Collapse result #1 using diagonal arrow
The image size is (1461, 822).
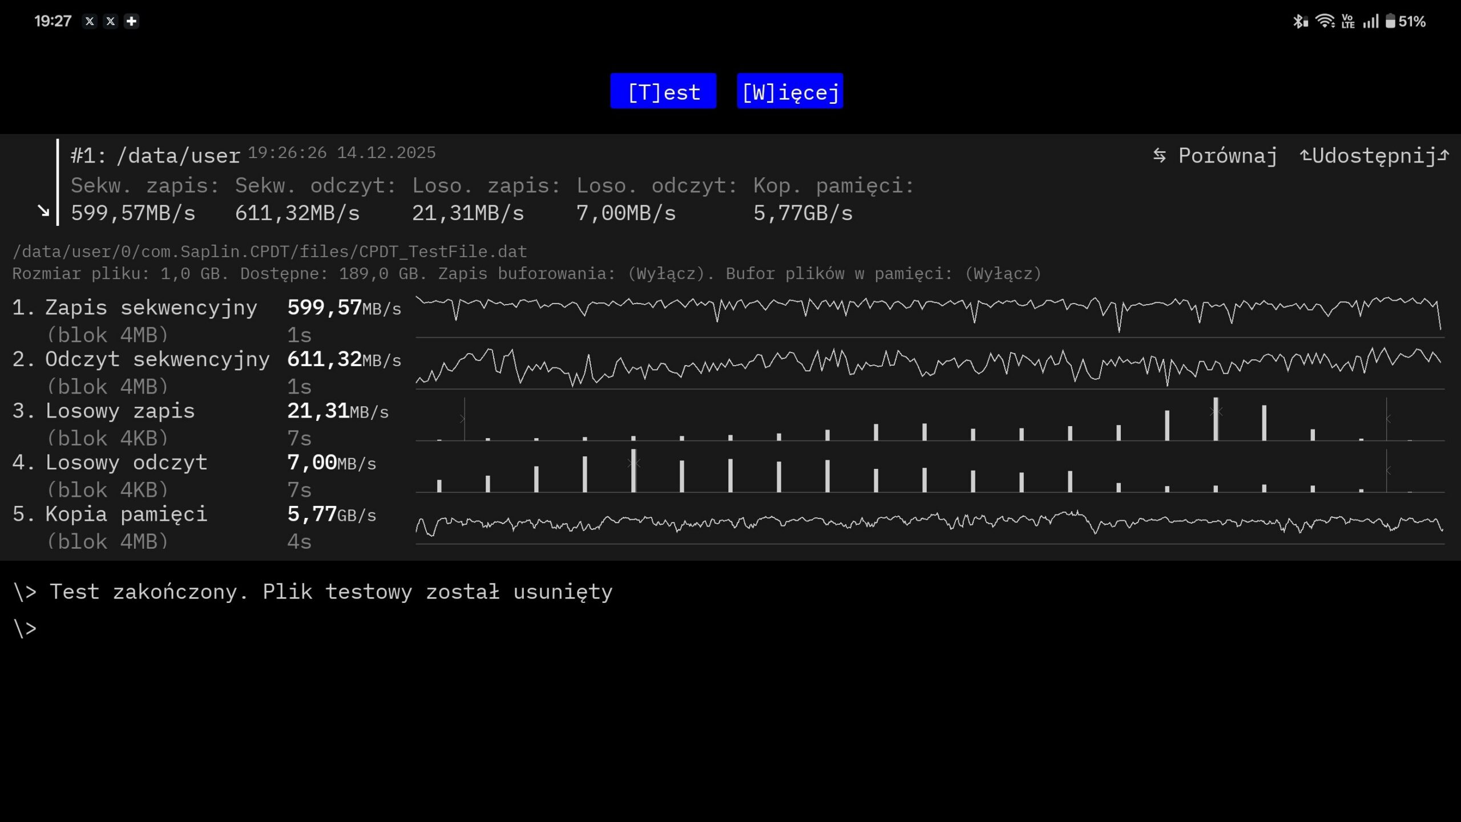pyautogui.click(x=43, y=211)
